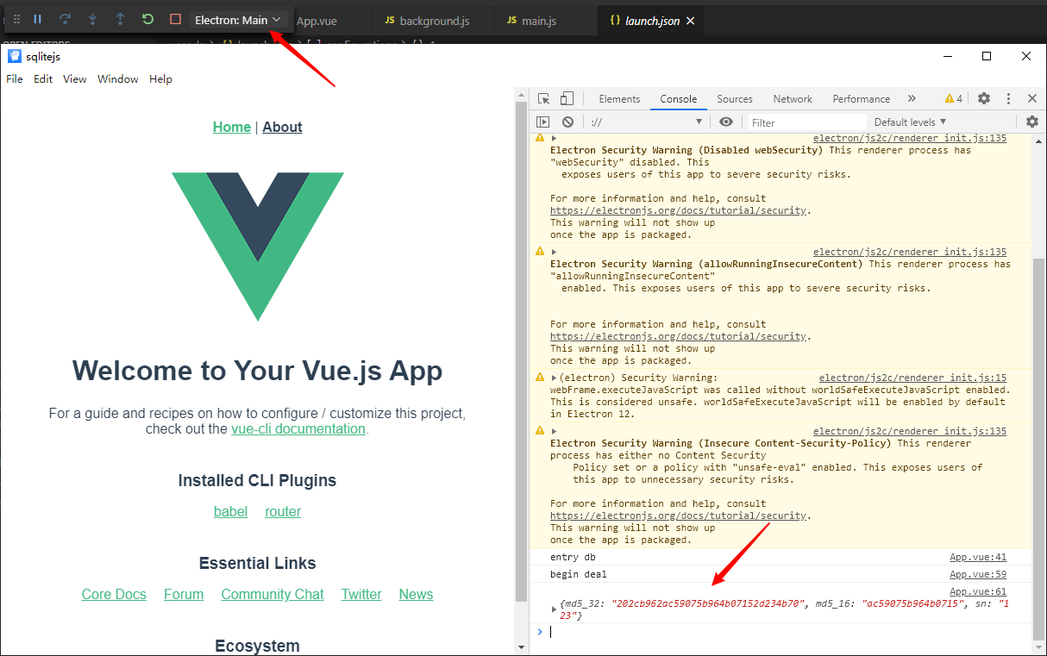
Task: Click the Step Out debug icon
Action: [120, 19]
